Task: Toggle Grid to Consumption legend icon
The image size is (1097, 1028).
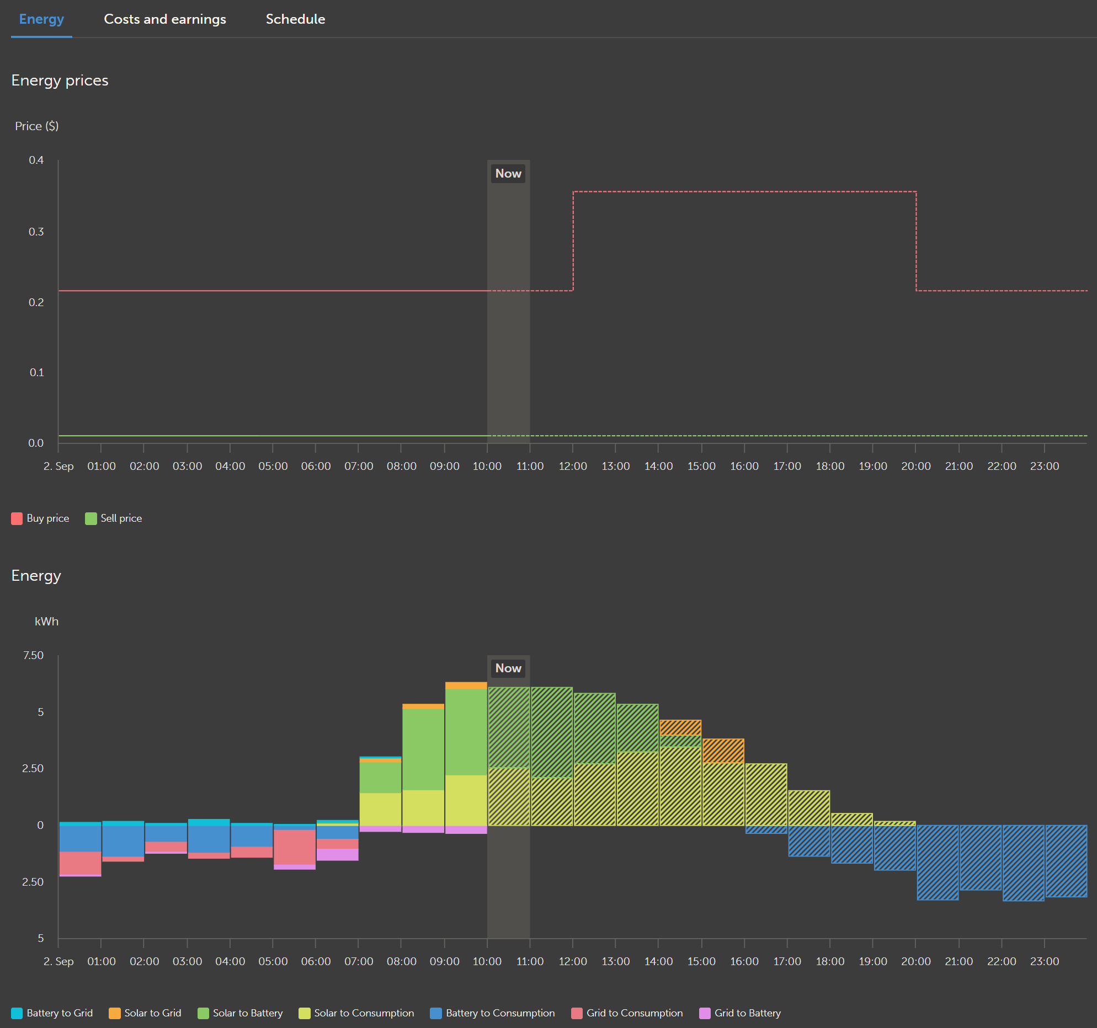Action: coord(577,1013)
